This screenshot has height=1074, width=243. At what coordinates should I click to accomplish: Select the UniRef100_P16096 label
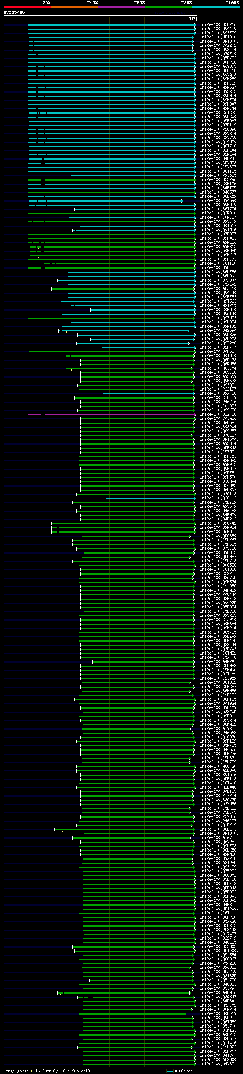coord(218,129)
